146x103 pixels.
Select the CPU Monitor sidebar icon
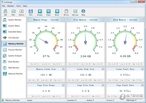5,38
